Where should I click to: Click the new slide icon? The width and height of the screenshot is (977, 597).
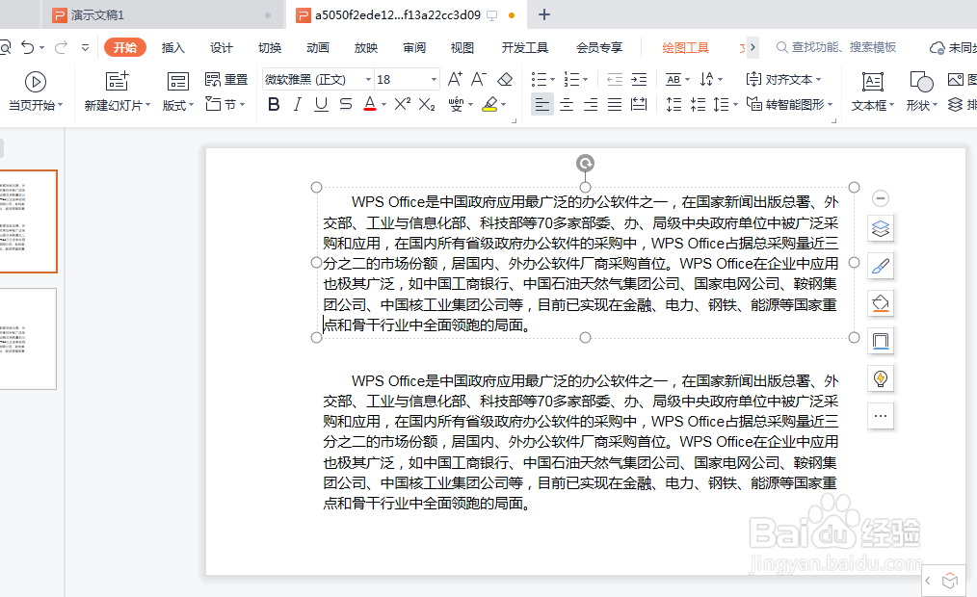tap(118, 82)
